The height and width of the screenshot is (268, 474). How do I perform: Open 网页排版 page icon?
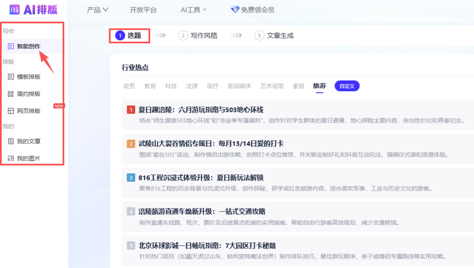pos(11,111)
